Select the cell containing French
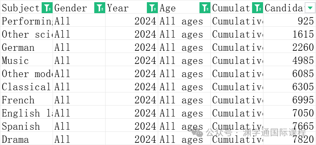The image size is (316, 145). click(26, 100)
